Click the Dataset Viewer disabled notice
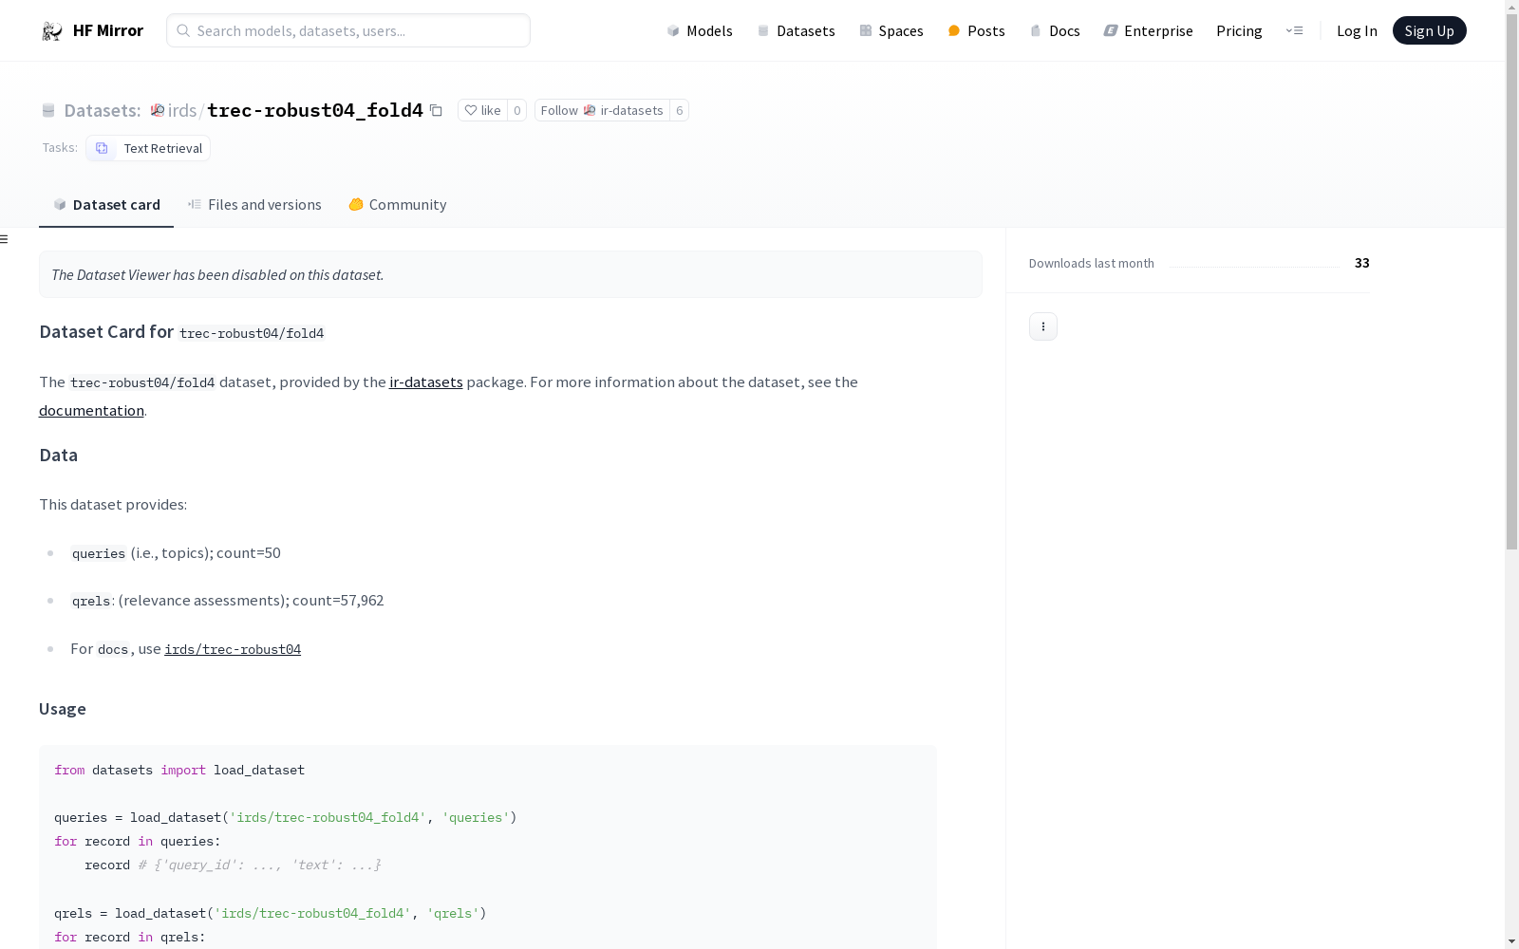Image resolution: width=1519 pixels, height=949 pixels. [x=511, y=274]
